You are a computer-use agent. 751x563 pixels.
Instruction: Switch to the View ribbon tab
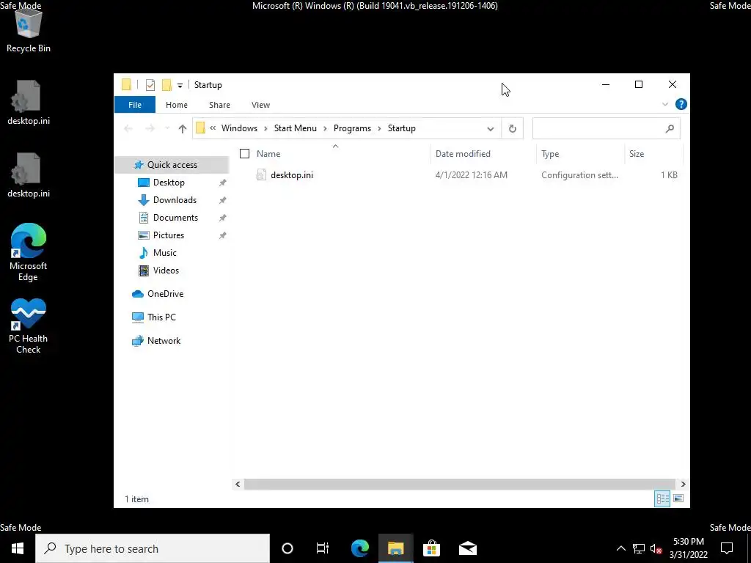click(260, 105)
